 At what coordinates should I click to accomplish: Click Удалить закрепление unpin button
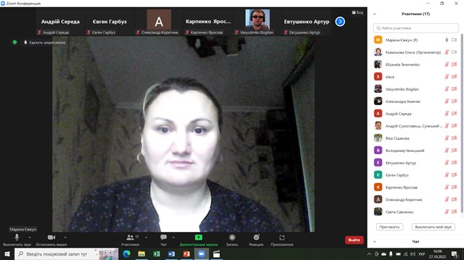(45, 42)
